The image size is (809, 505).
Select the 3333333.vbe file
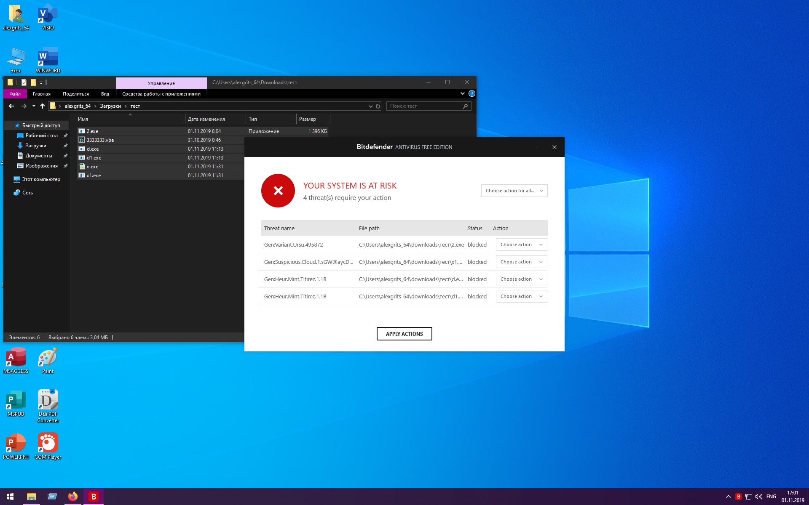pos(100,140)
